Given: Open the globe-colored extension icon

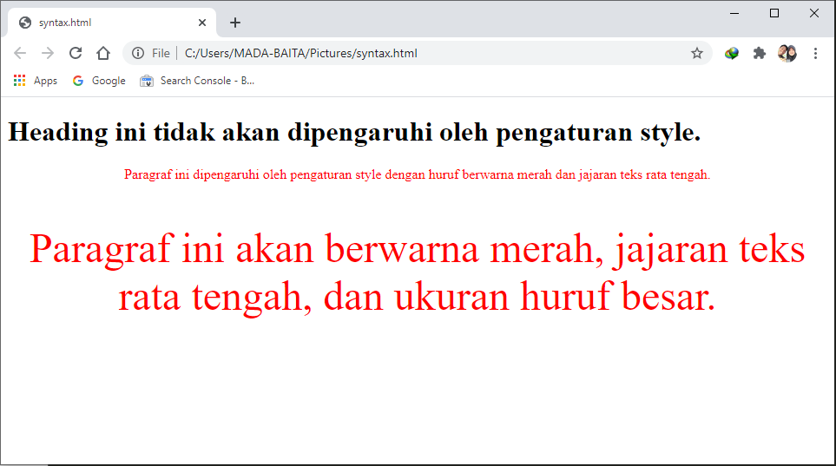Looking at the screenshot, I should point(732,53).
